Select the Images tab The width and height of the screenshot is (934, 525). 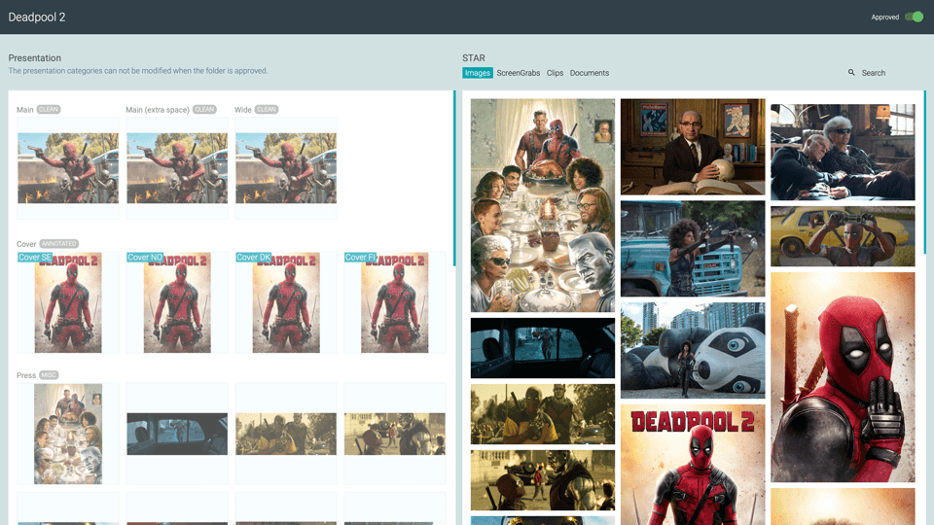tap(477, 73)
